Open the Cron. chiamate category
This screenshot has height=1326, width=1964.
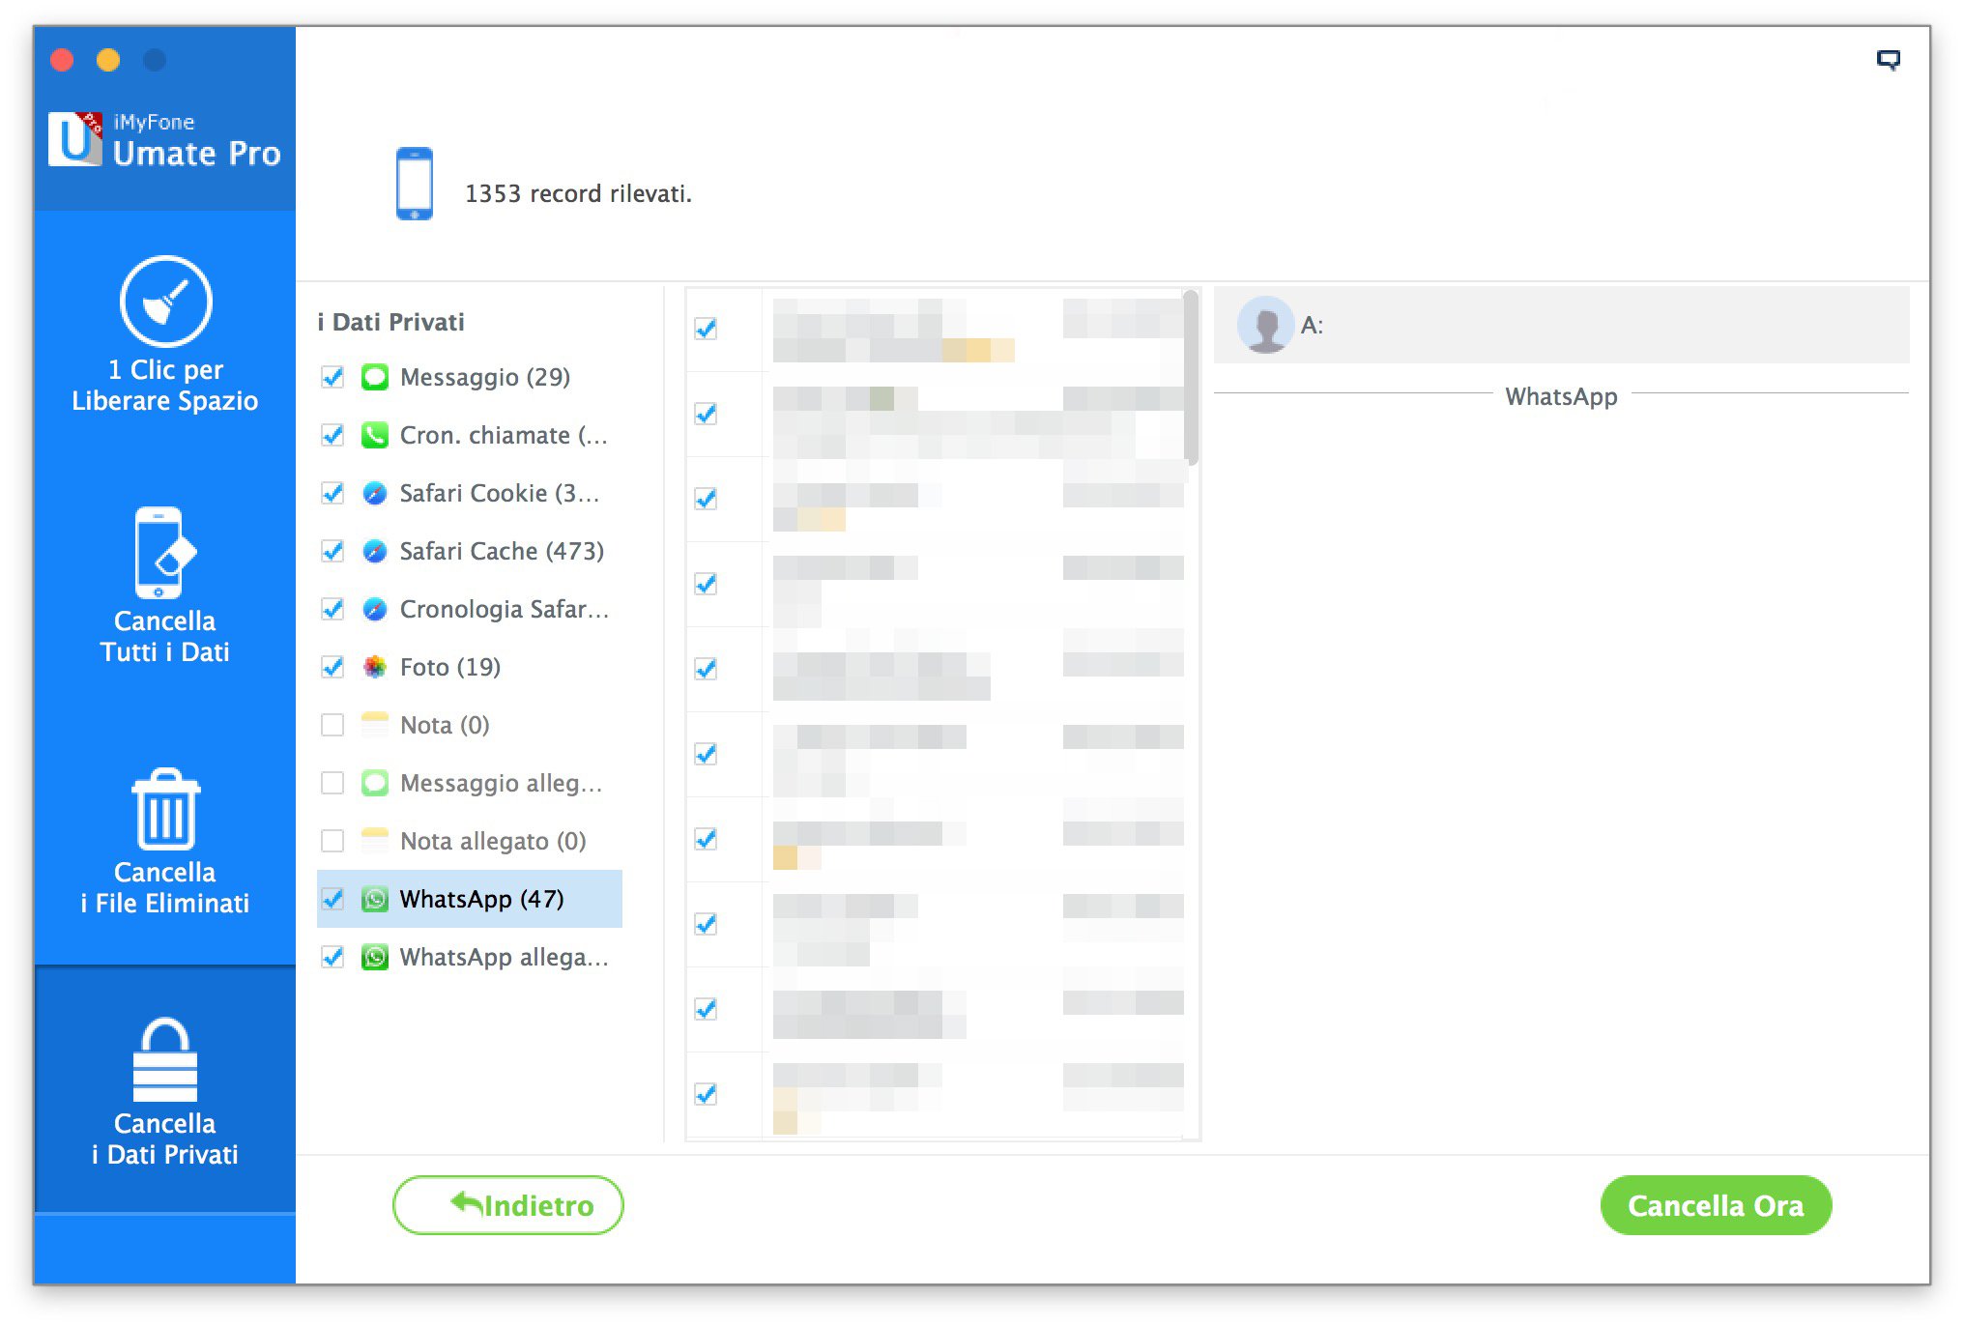[x=503, y=435]
